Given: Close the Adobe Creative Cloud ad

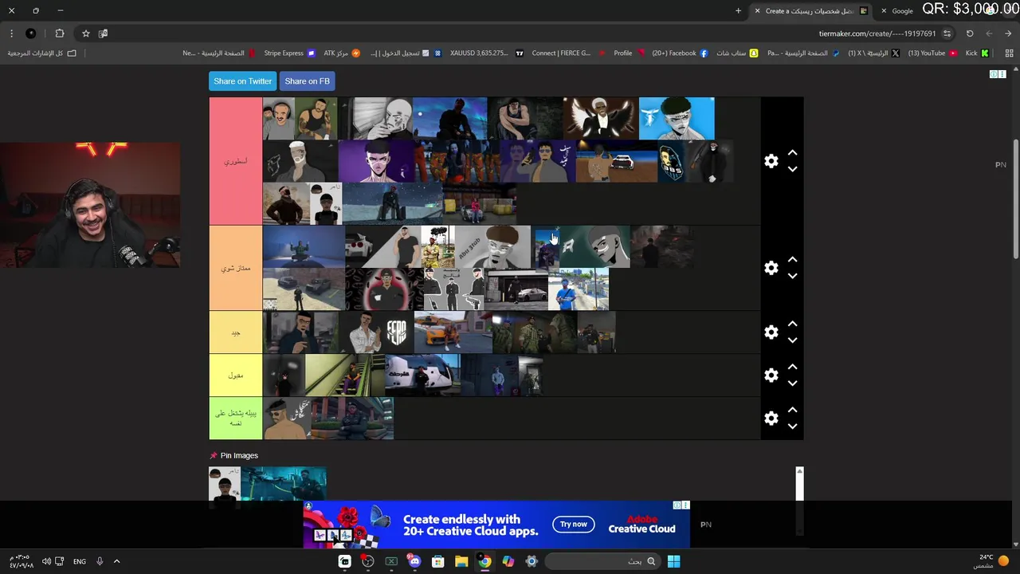Looking at the screenshot, I should pyautogui.click(x=685, y=505).
